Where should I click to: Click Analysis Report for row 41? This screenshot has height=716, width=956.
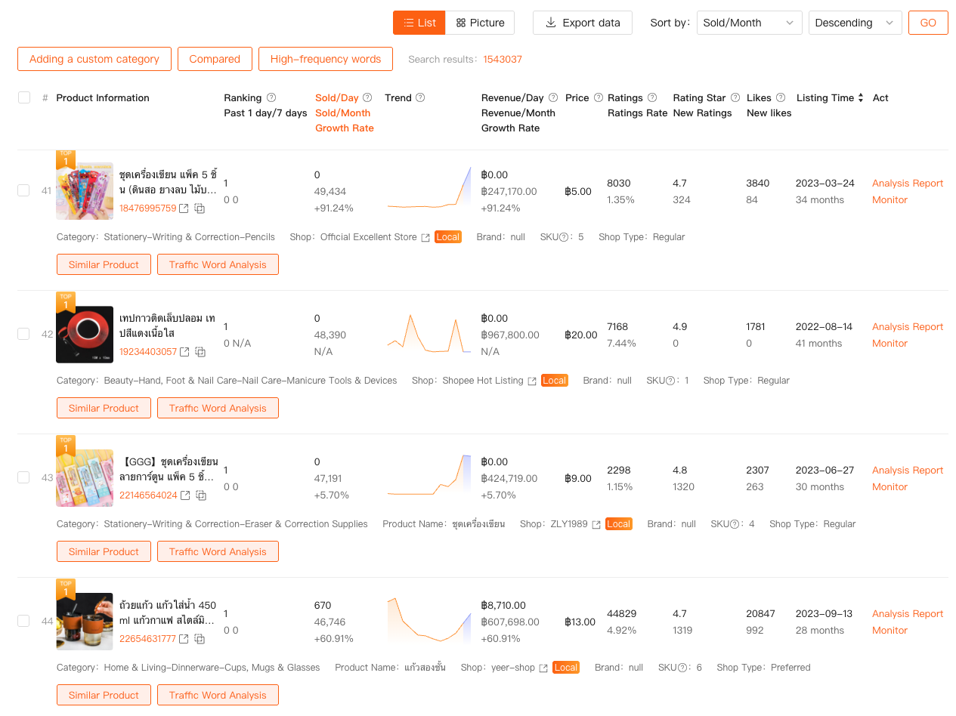[x=907, y=183]
